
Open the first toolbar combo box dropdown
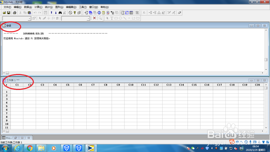(29, 18)
